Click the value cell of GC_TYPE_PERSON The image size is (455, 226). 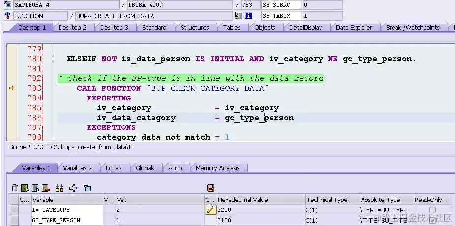click(x=160, y=221)
